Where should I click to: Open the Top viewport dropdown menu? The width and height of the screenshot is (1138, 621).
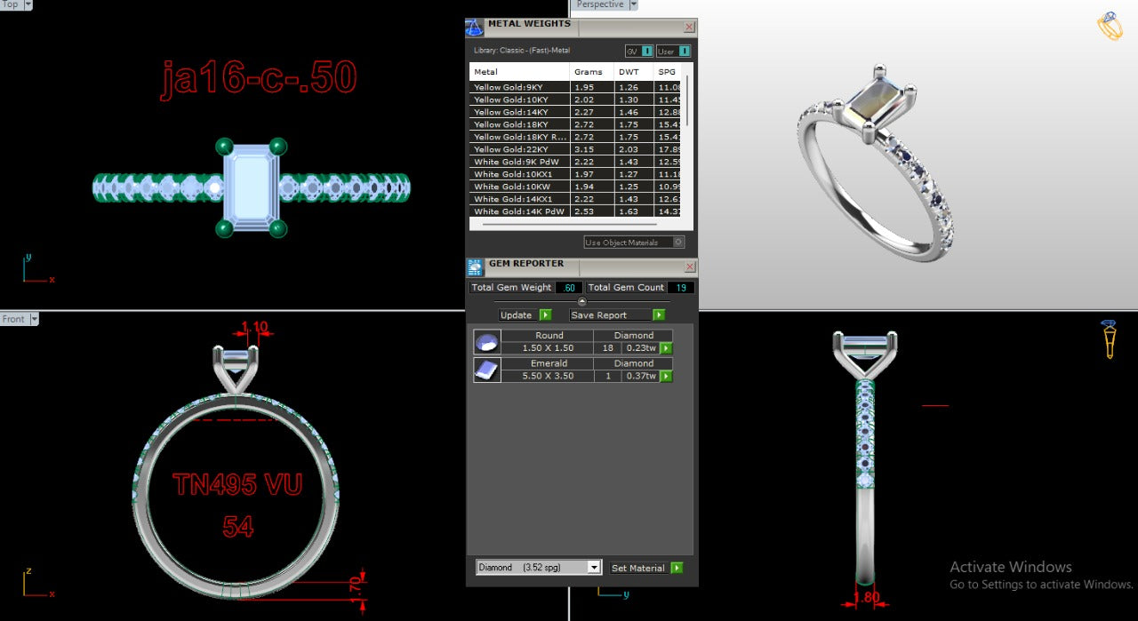click(x=28, y=4)
